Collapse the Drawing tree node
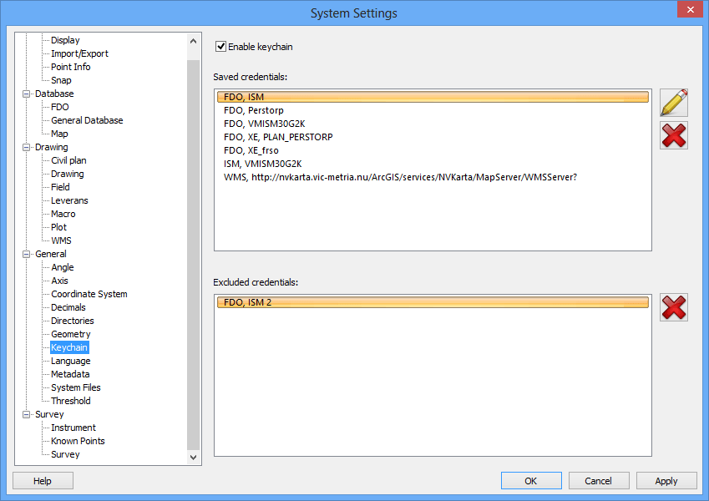 point(27,147)
